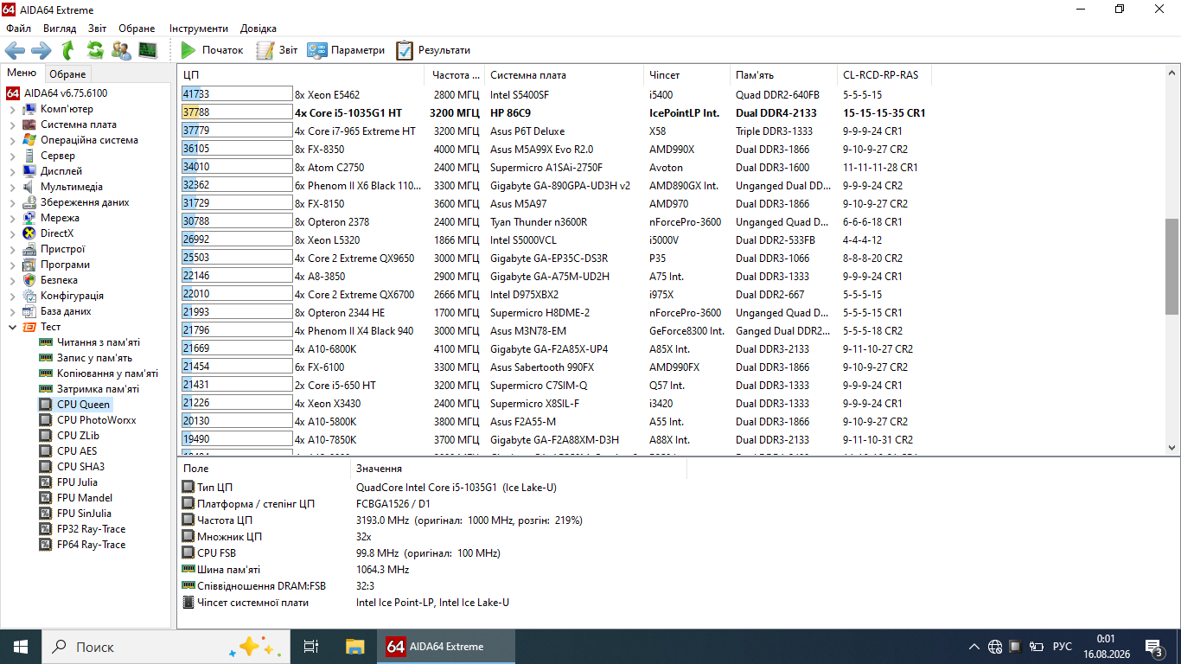The height and width of the screenshot is (664, 1181).
Task: Click the green up-level arrow icon
Action: point(68,50)
